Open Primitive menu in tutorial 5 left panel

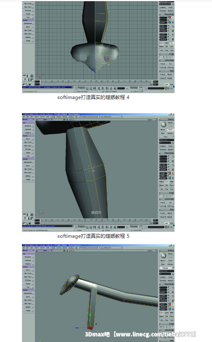tap(28, 126)
